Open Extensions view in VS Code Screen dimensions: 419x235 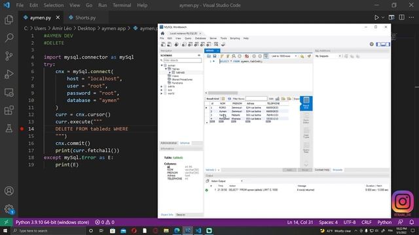9,110
